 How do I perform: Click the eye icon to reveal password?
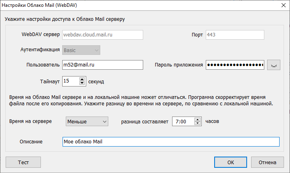click(x=274, y=65)
